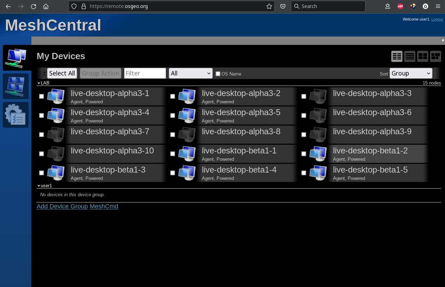Switch to the four-tile grid view icon
Viewport: 445px width, 287px height.
point(423,56)
